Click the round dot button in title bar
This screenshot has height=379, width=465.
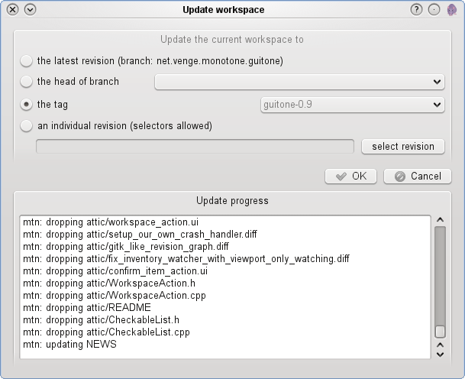pyautogui.click(x=434, y=9)
